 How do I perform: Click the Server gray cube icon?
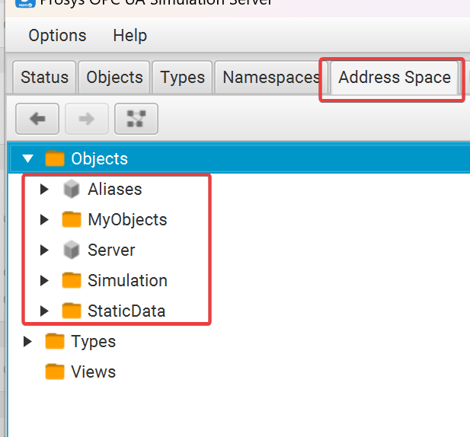tap(72, 250)
